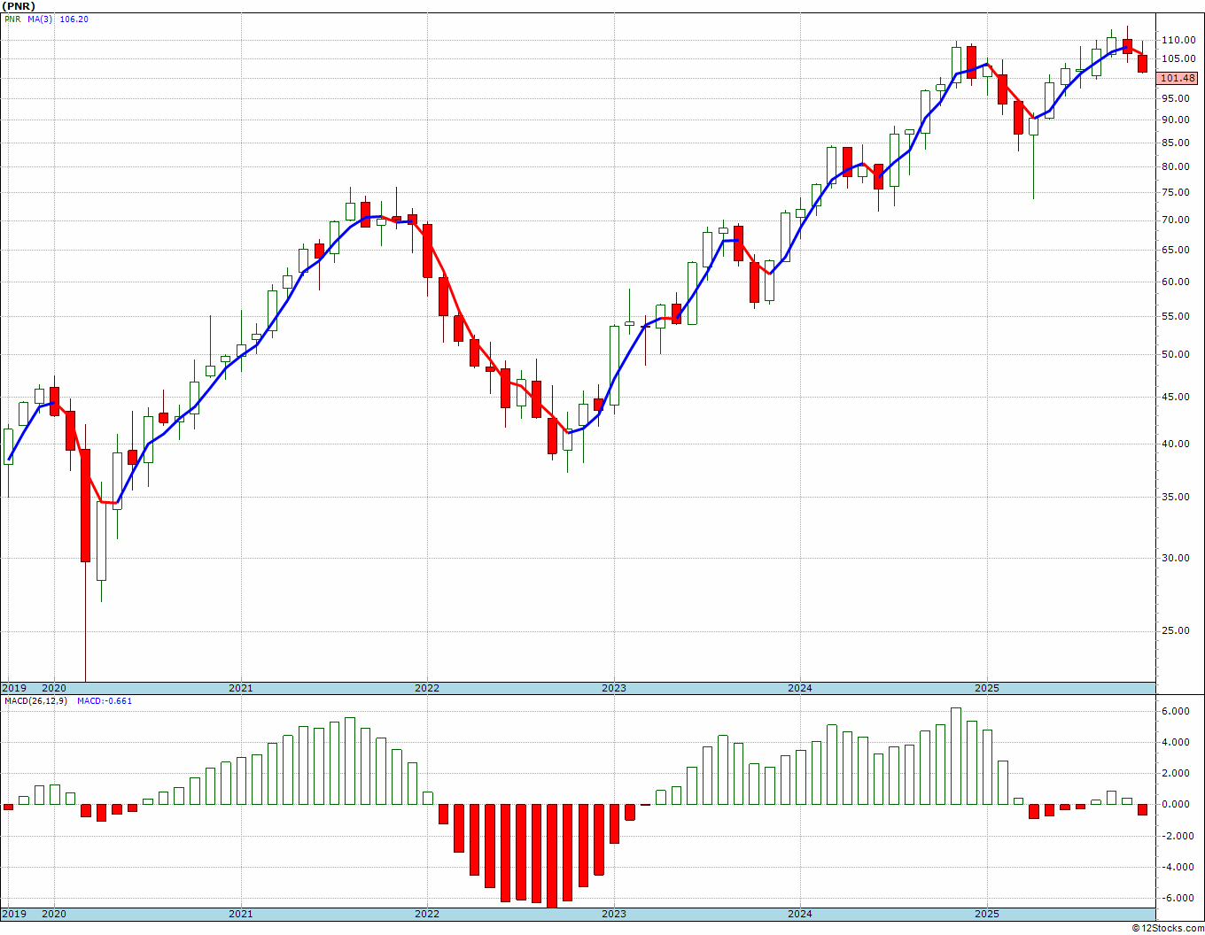
Task: Select 2024 on the MACD panel time axis
Action: click(800, 914)
